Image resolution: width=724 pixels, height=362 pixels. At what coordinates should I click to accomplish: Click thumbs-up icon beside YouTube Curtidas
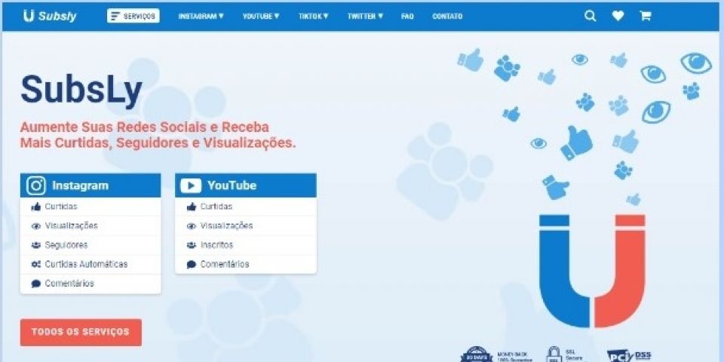tap(192, 207)
